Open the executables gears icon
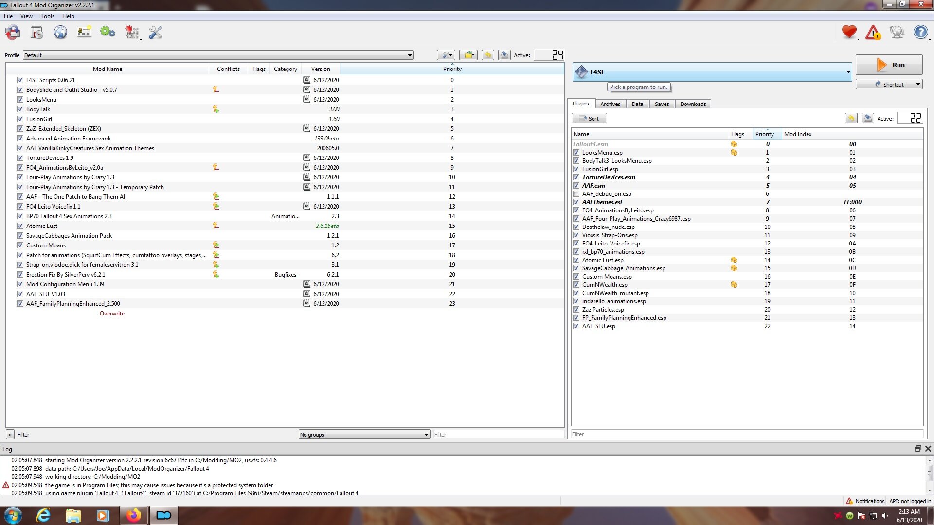Viewport: 934px width, 525px height. coord(108,33)
